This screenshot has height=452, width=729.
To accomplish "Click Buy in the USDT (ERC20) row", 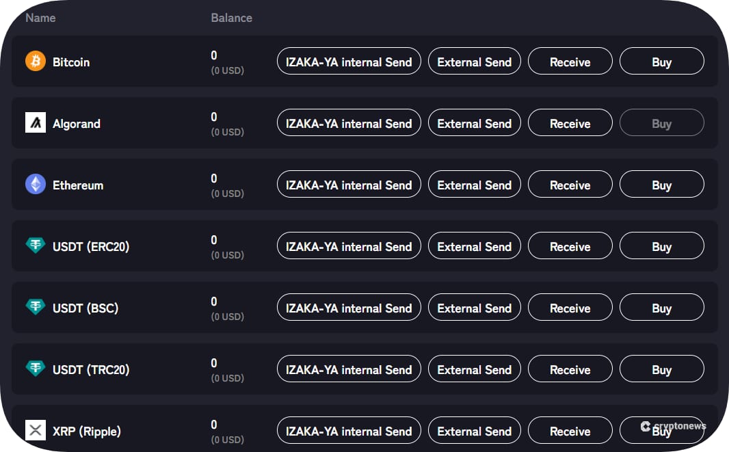I will pyautogui.click(x=661, y=245).
